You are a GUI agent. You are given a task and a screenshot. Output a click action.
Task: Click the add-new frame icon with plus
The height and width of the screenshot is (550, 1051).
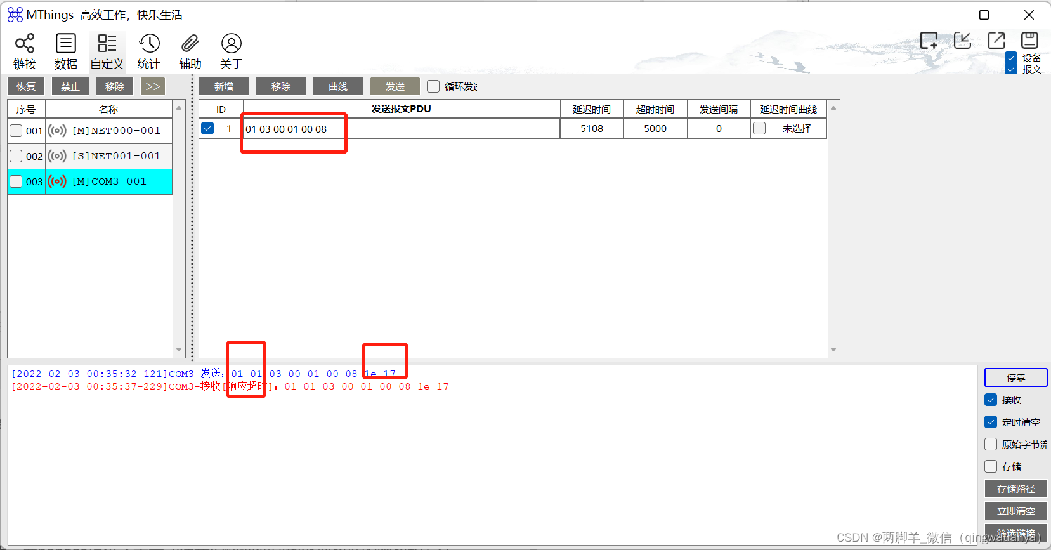click(x=929, y=41)
